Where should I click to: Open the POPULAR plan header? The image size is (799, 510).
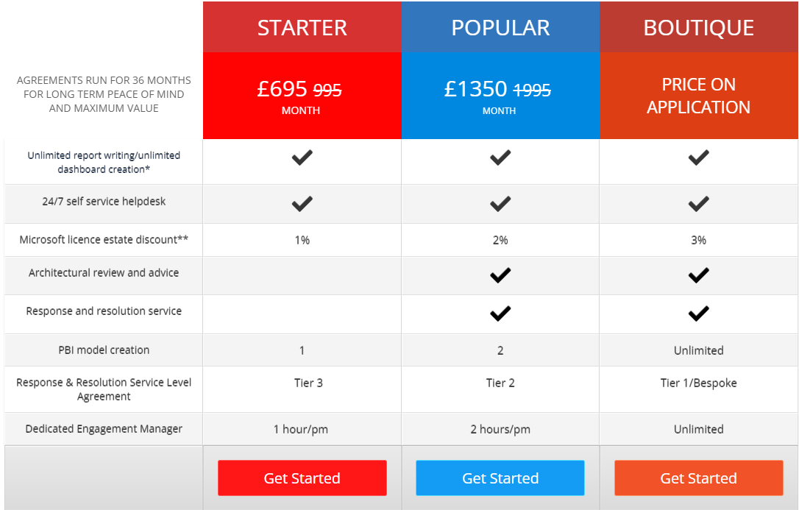[x=500, y=27]
